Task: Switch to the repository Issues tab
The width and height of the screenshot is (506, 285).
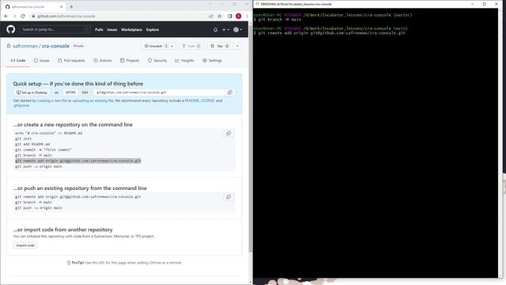Action: 42,60
